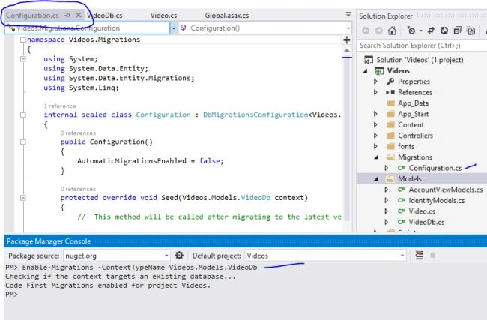487x320 pixels.
Task: Switch to the Global.asax.cs tab
Action: (x=227, y=16)
